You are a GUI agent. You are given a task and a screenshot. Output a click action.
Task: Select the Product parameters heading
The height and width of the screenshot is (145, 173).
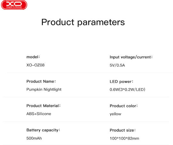click(83, 23)
